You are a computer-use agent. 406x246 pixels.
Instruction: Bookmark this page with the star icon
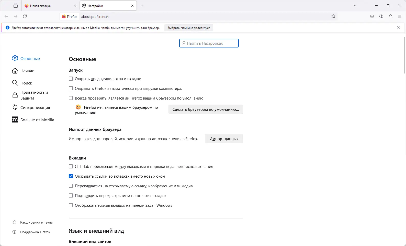tap(333, 17)
